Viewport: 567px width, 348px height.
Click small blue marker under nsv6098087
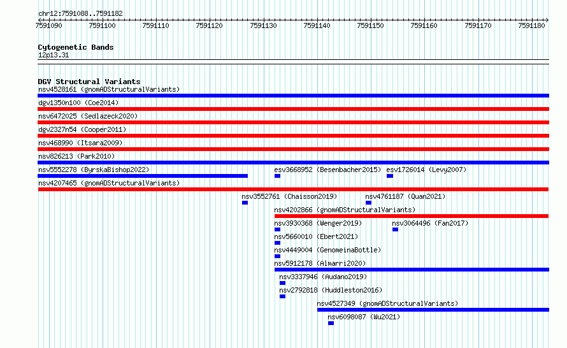331,323
